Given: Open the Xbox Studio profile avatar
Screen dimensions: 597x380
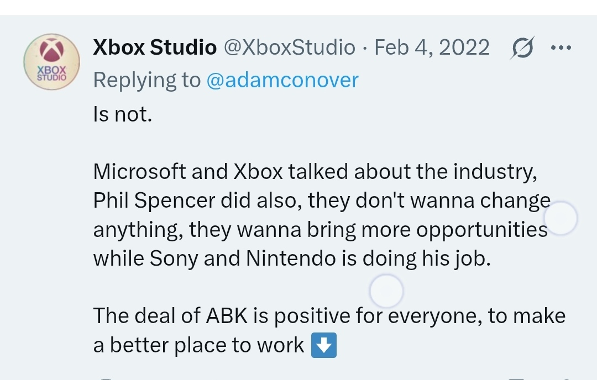Looking at the screenshot, I should [x=52, y=62].
